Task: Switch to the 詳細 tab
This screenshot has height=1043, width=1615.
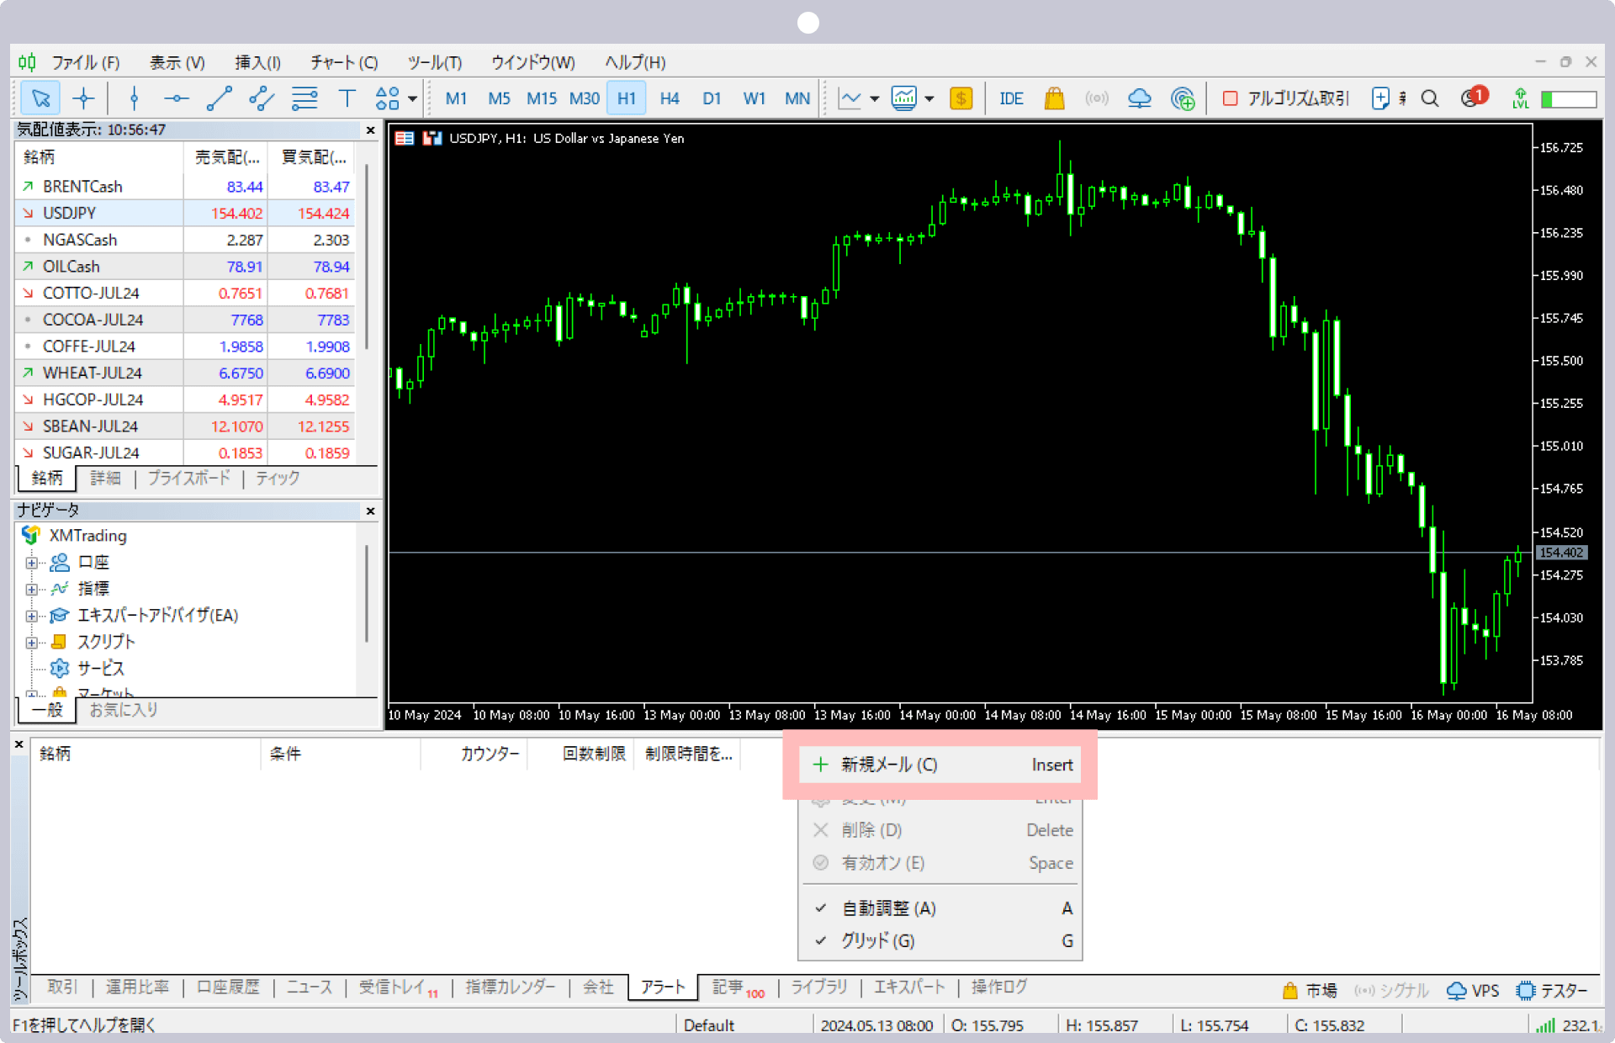Action: click(105, 478)
